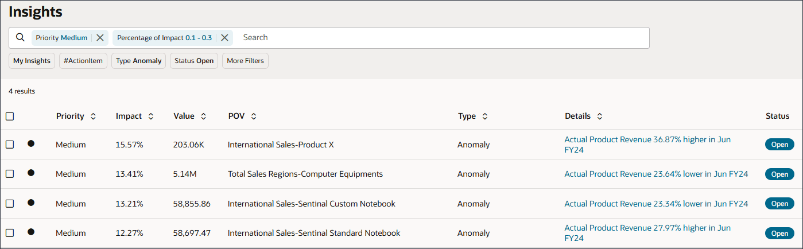Open the Status Open filter dropdown

[194, 61]
